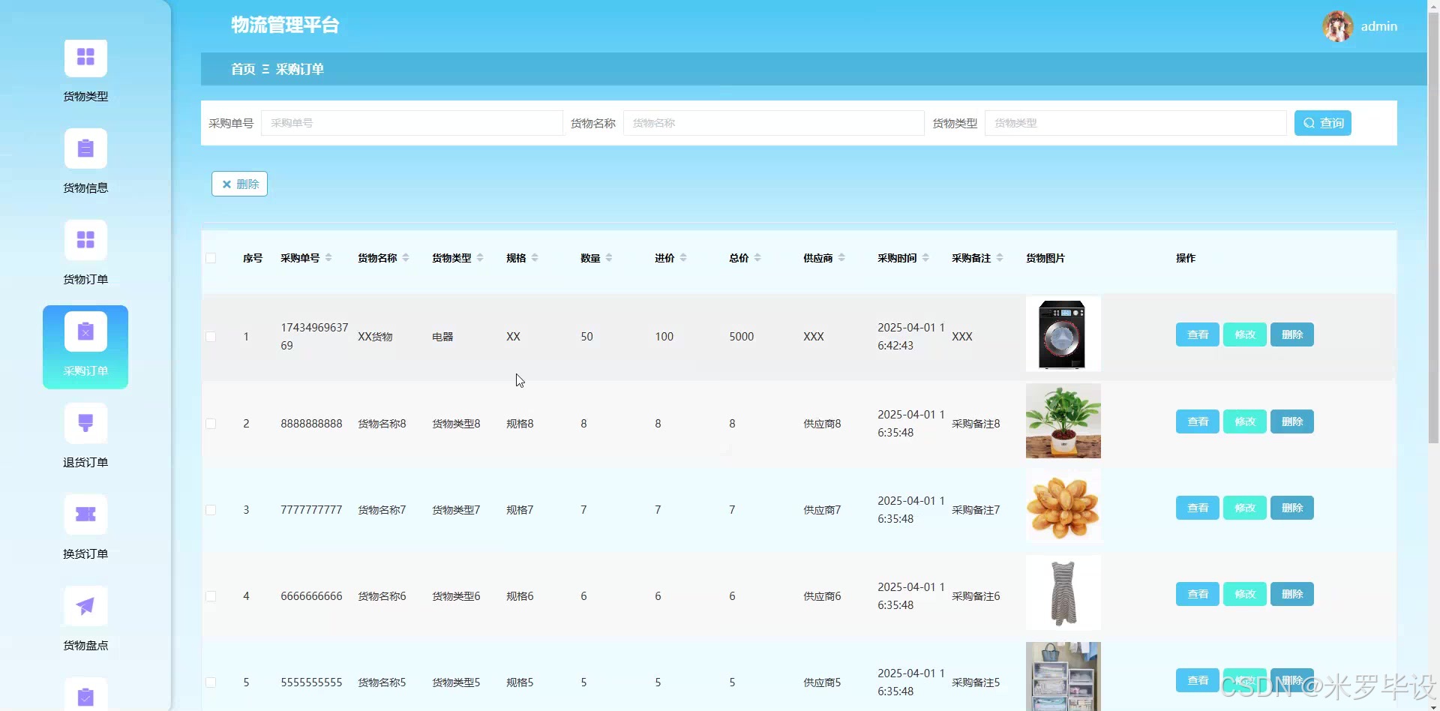The image size is (1440, 711).
Task: Delete the XX货物 order row
Action: pyautogui.click(x=1292, y=334)
